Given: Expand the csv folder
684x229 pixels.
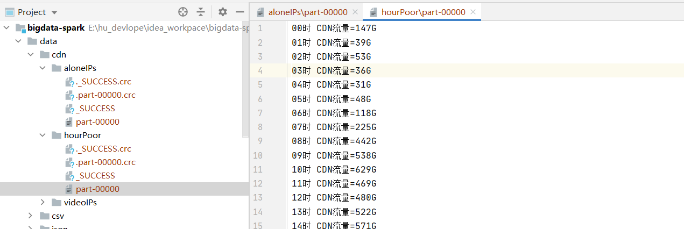Looking at the screenshot, I should [31, 216].
